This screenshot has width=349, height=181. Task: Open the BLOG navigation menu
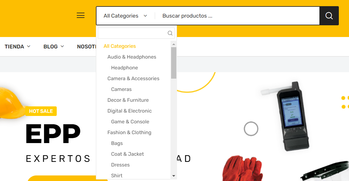[x=51, y=47]
